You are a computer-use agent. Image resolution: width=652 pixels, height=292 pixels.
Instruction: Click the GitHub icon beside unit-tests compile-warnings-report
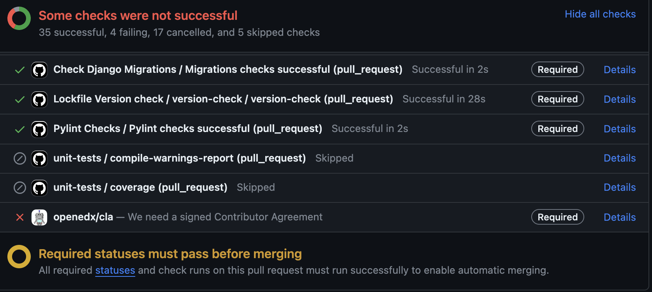[39, 158]
